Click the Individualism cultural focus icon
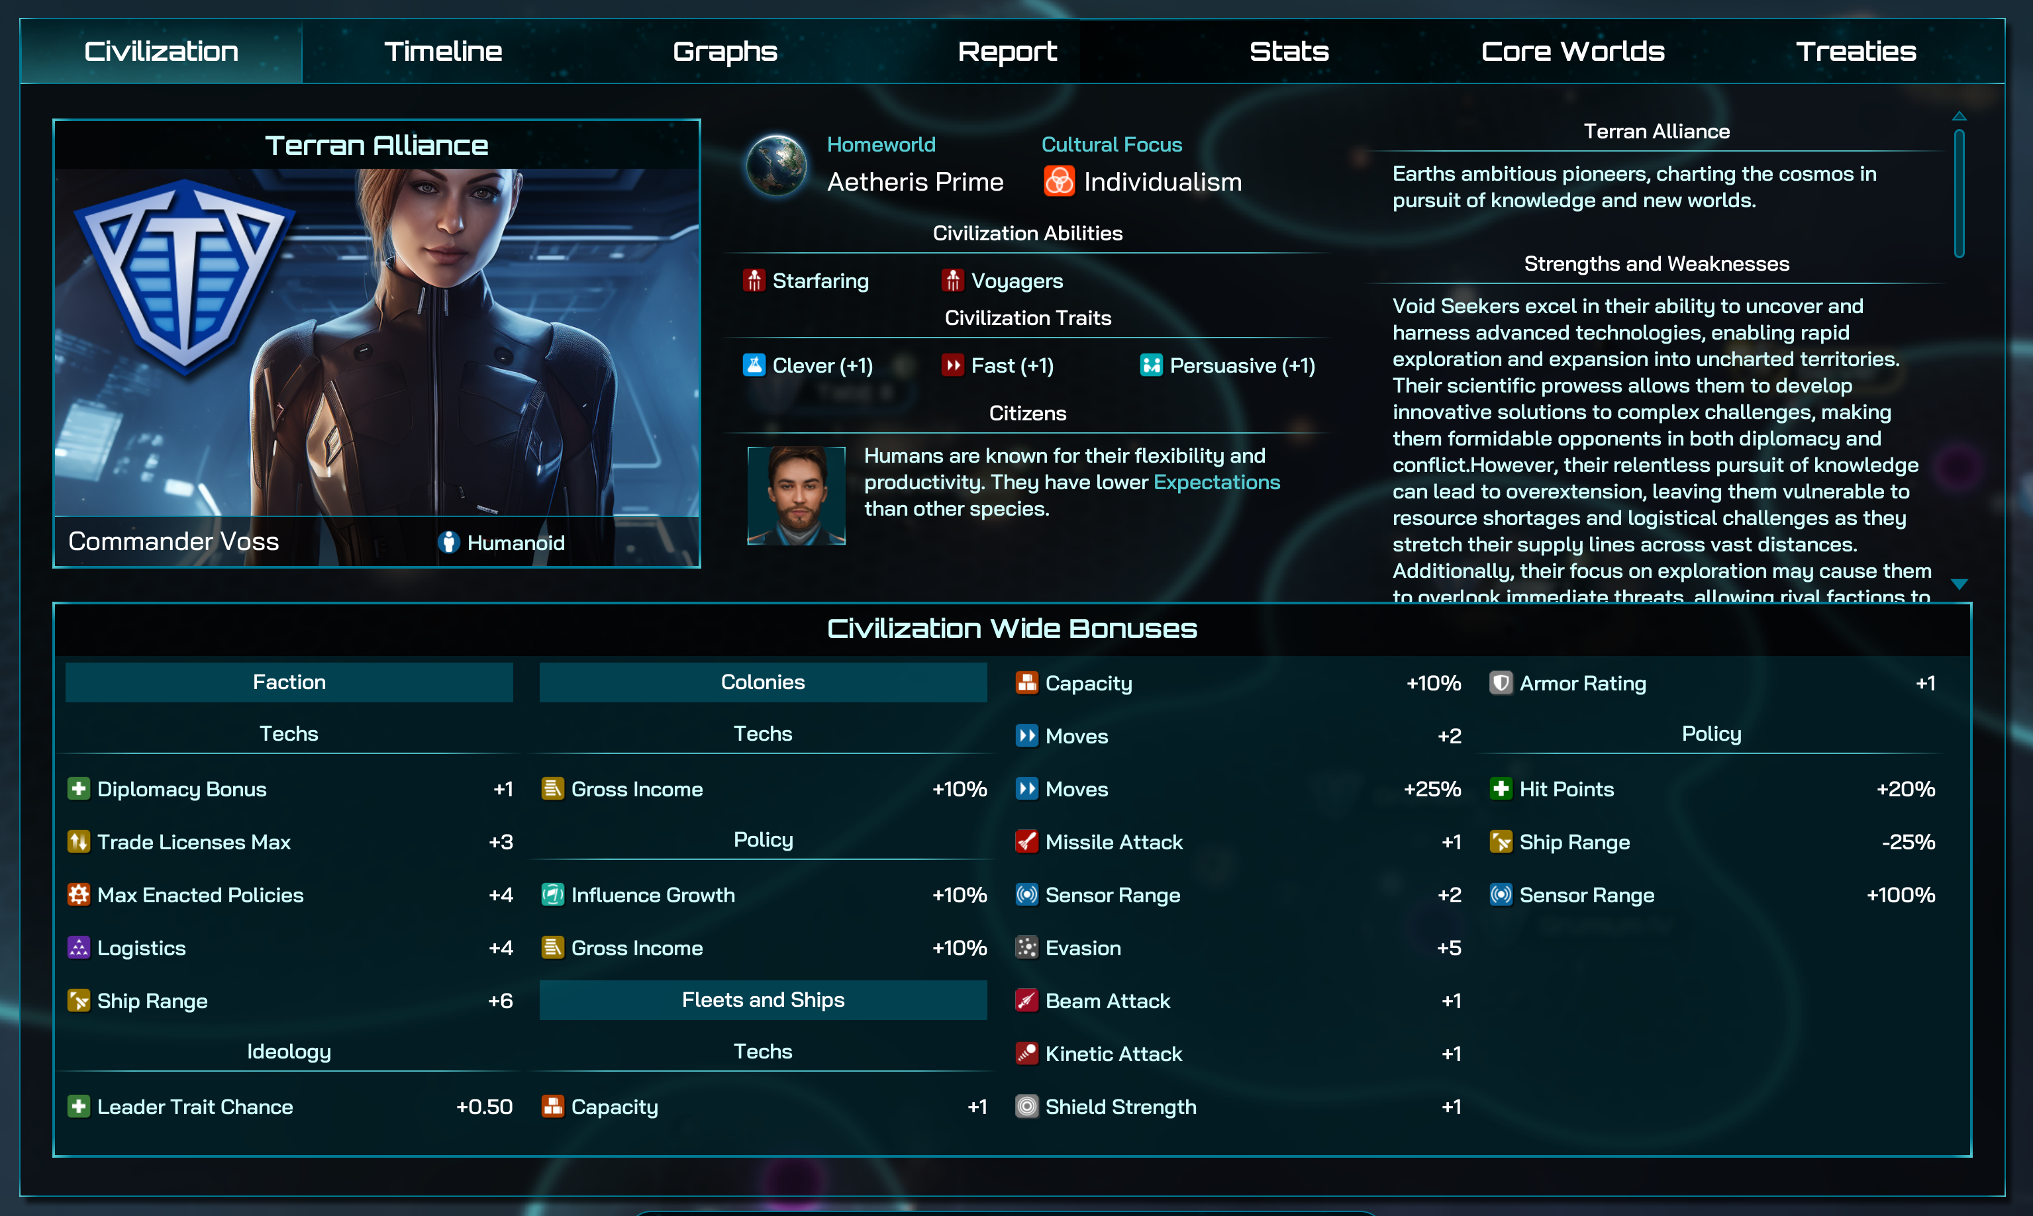Image resolution: width=2033 pixels, height=1216 pixels. point(1058,181)
